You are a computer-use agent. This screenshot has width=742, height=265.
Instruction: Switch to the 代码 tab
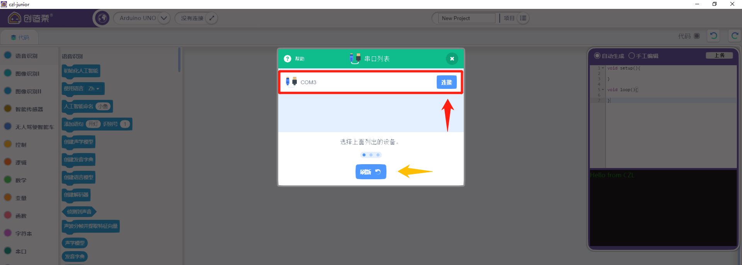[20, 37]
